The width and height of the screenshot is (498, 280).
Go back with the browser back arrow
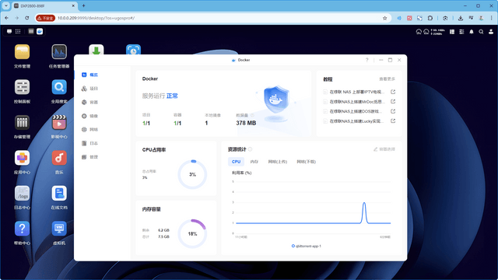(7, 18)
